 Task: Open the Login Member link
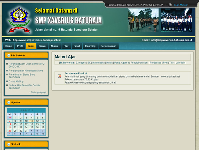pos(181,5)
